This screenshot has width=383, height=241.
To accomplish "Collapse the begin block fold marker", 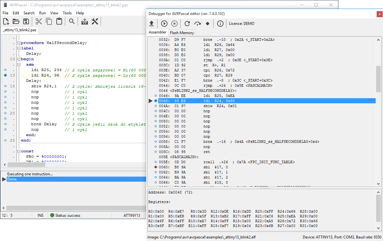I will 18,59.
